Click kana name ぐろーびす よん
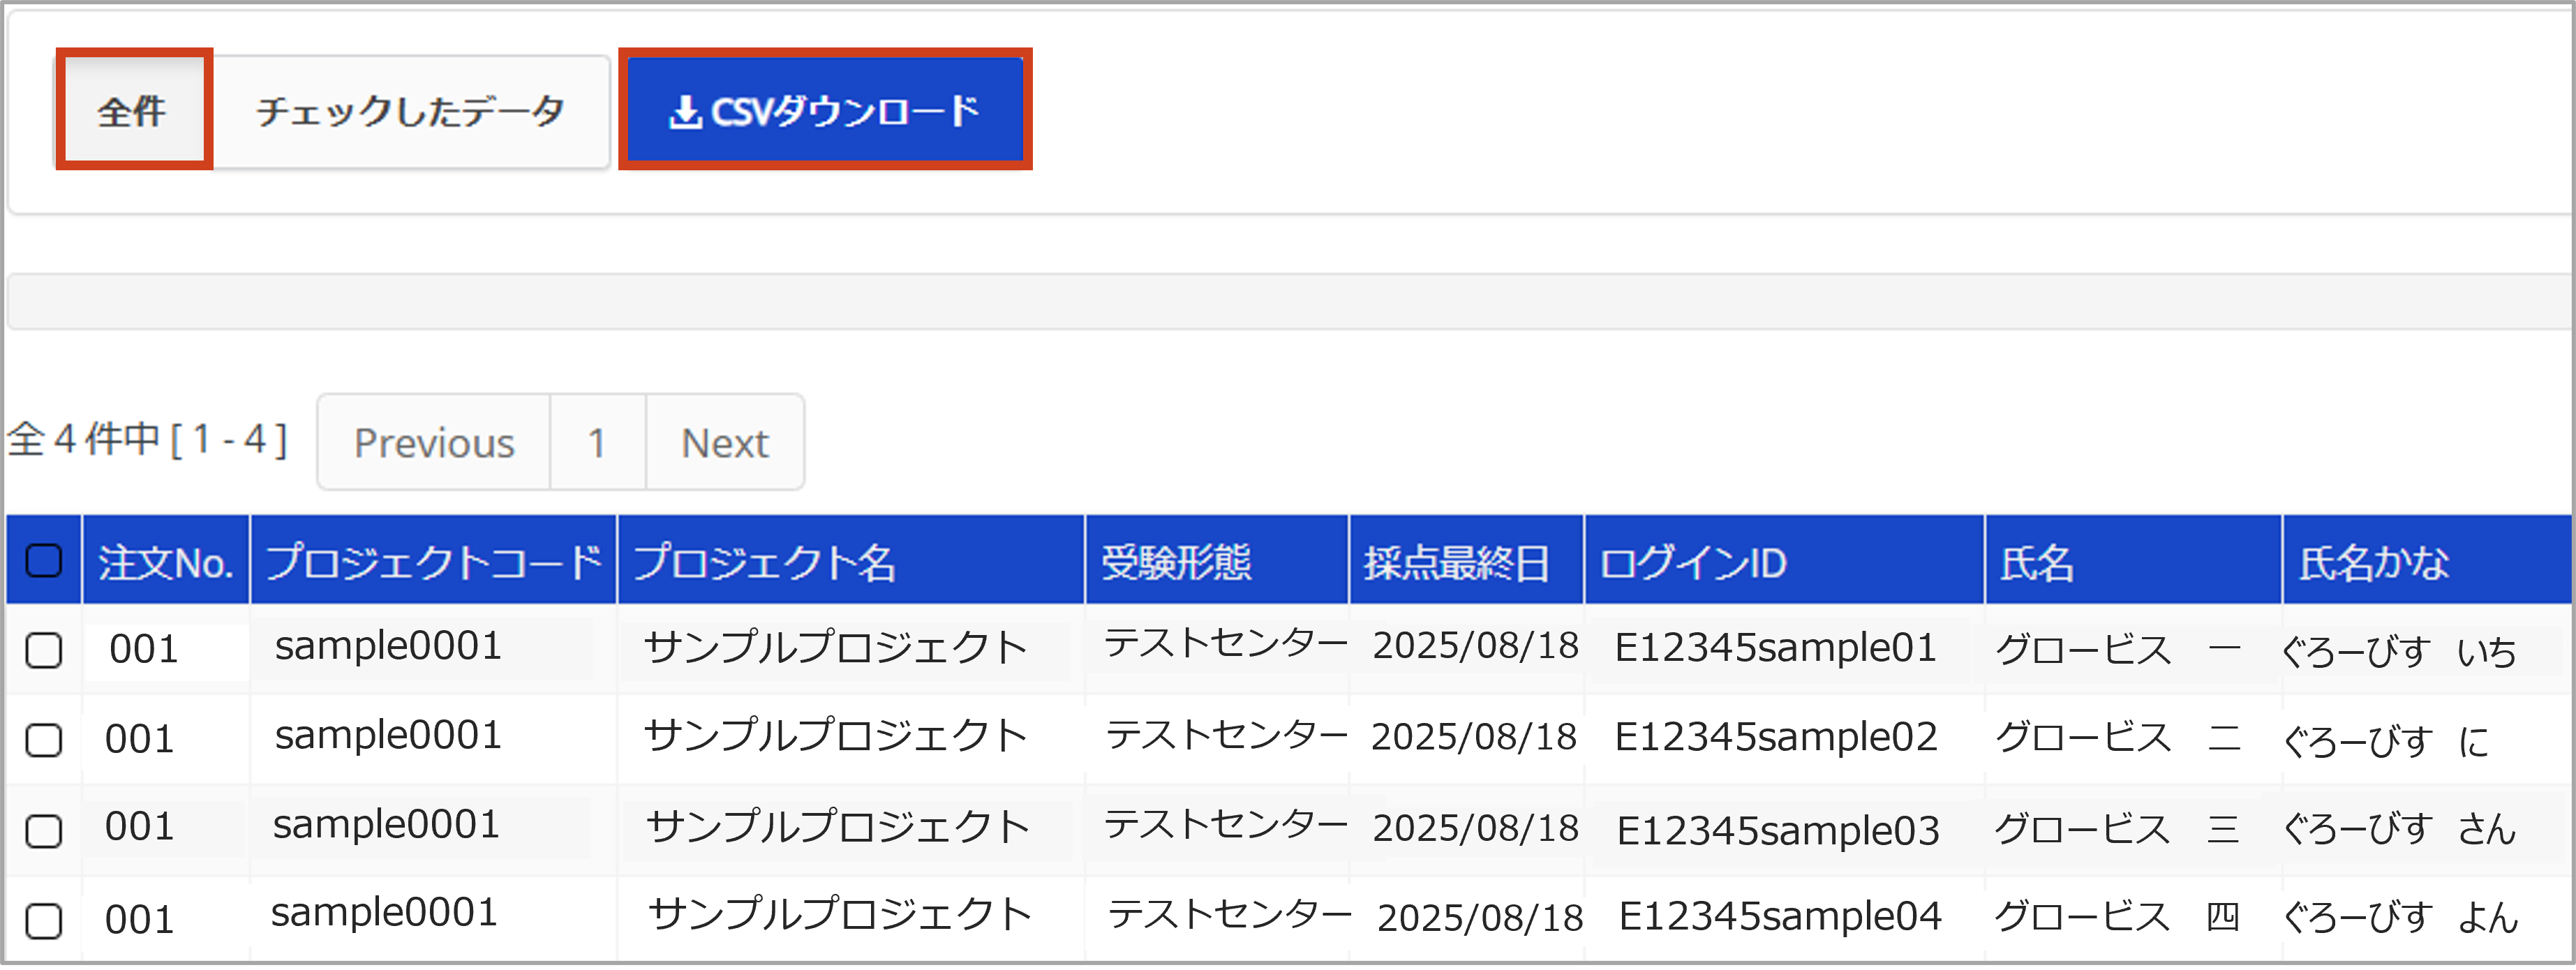The width and height of the screenshot is (2576, 970). pos(2400,918)
